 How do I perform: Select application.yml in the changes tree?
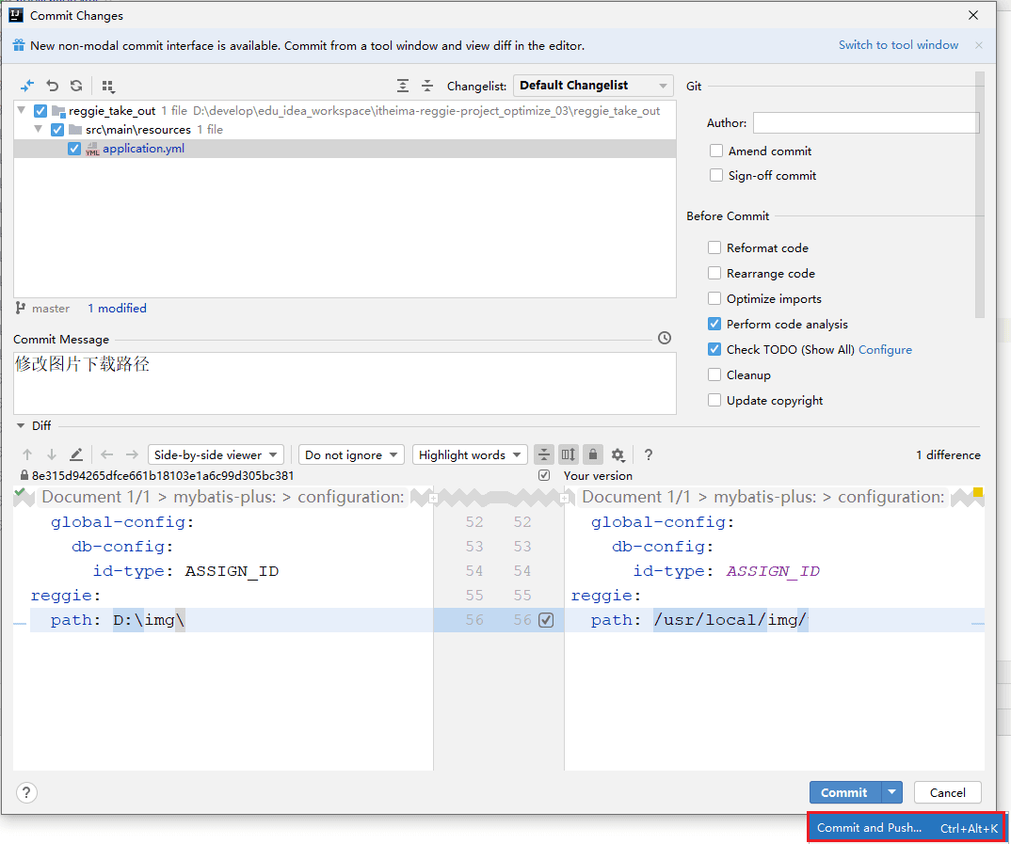point(143,149)
